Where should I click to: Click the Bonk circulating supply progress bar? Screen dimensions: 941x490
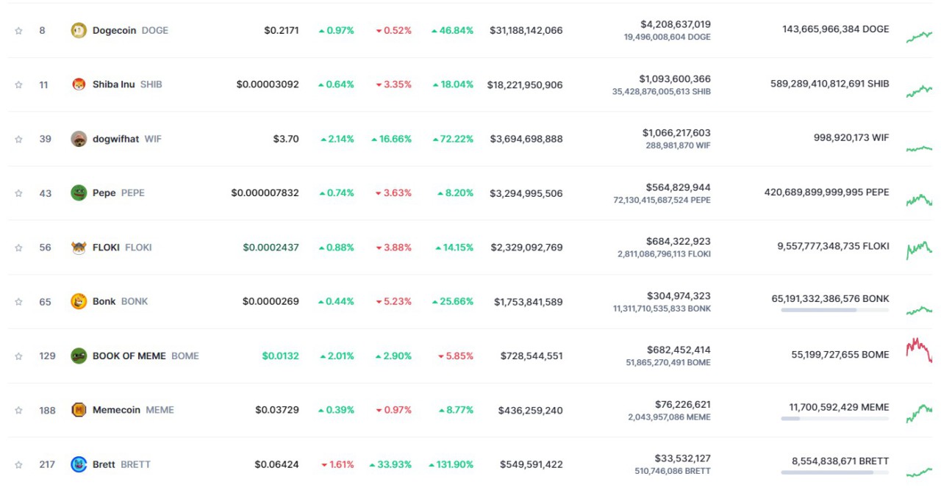[834, 310]
